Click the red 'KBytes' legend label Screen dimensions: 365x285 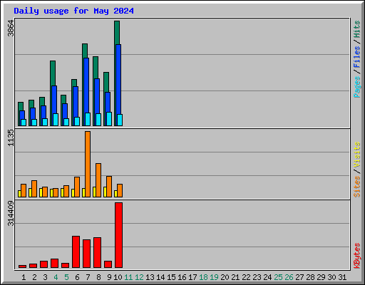tap(357, 256)
